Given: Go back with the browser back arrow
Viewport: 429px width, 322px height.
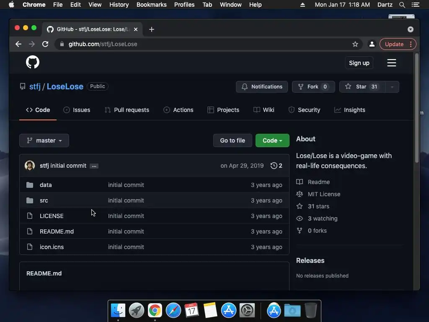Looking at the screenshot, I should (18, 44).
